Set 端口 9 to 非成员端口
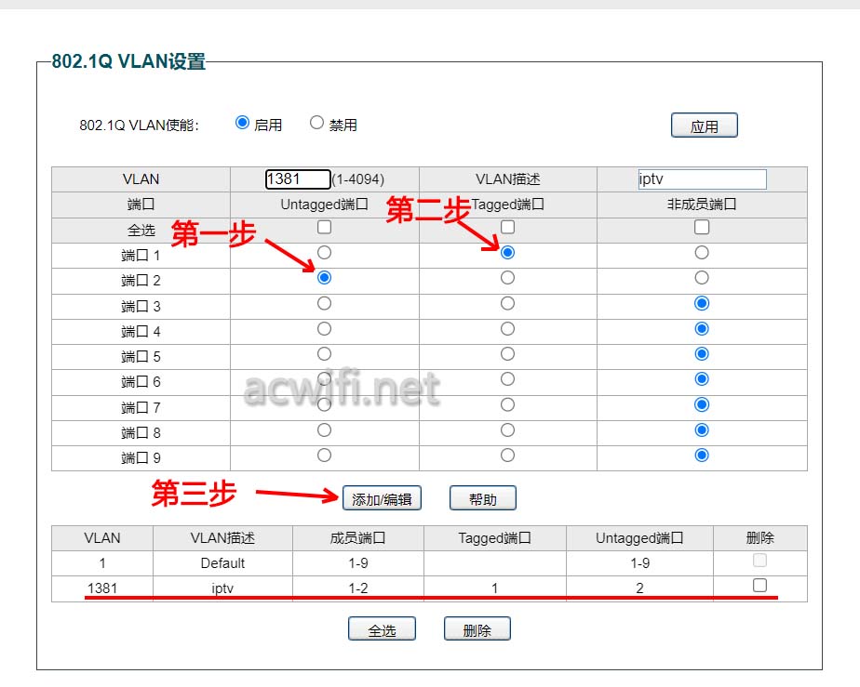The height and width of the screenshot is (687, 860). 702,456
